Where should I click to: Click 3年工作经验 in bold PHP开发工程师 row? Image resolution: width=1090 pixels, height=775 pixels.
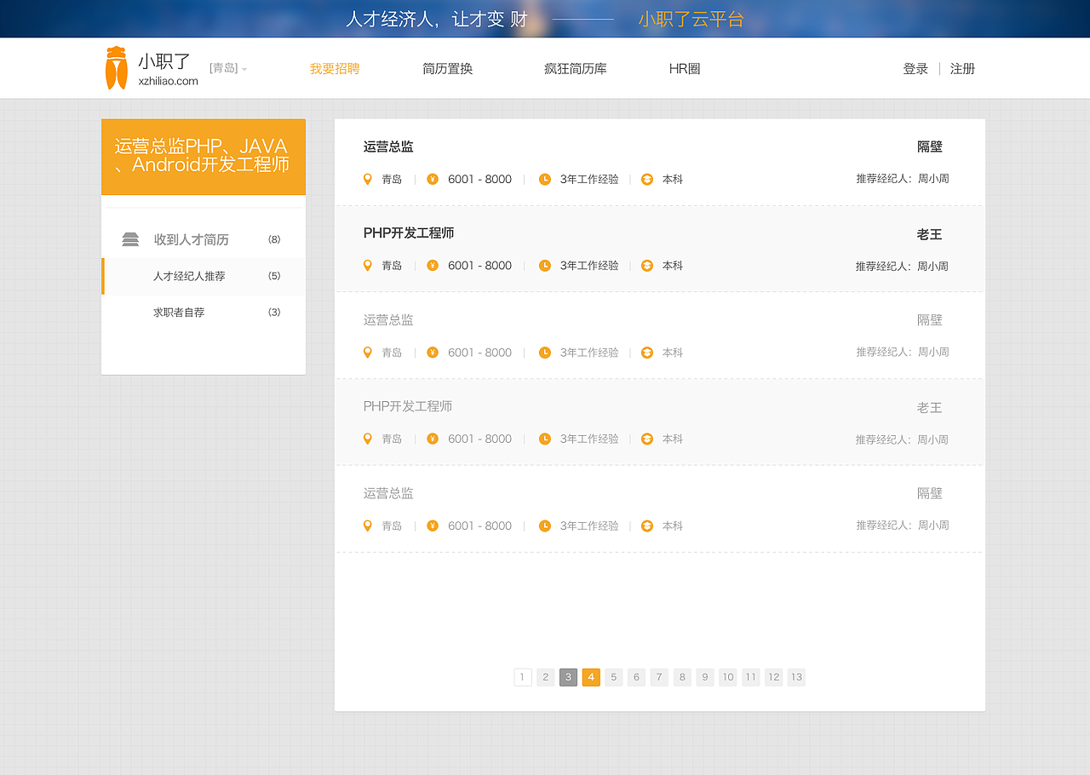click(x=589, y=266)
